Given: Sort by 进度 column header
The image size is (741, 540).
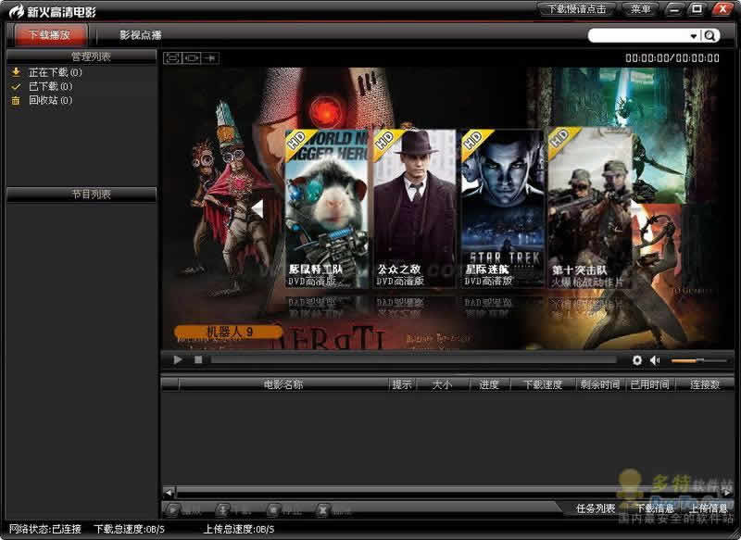Looking at the screenshot, I should click(x=489, y=384).
